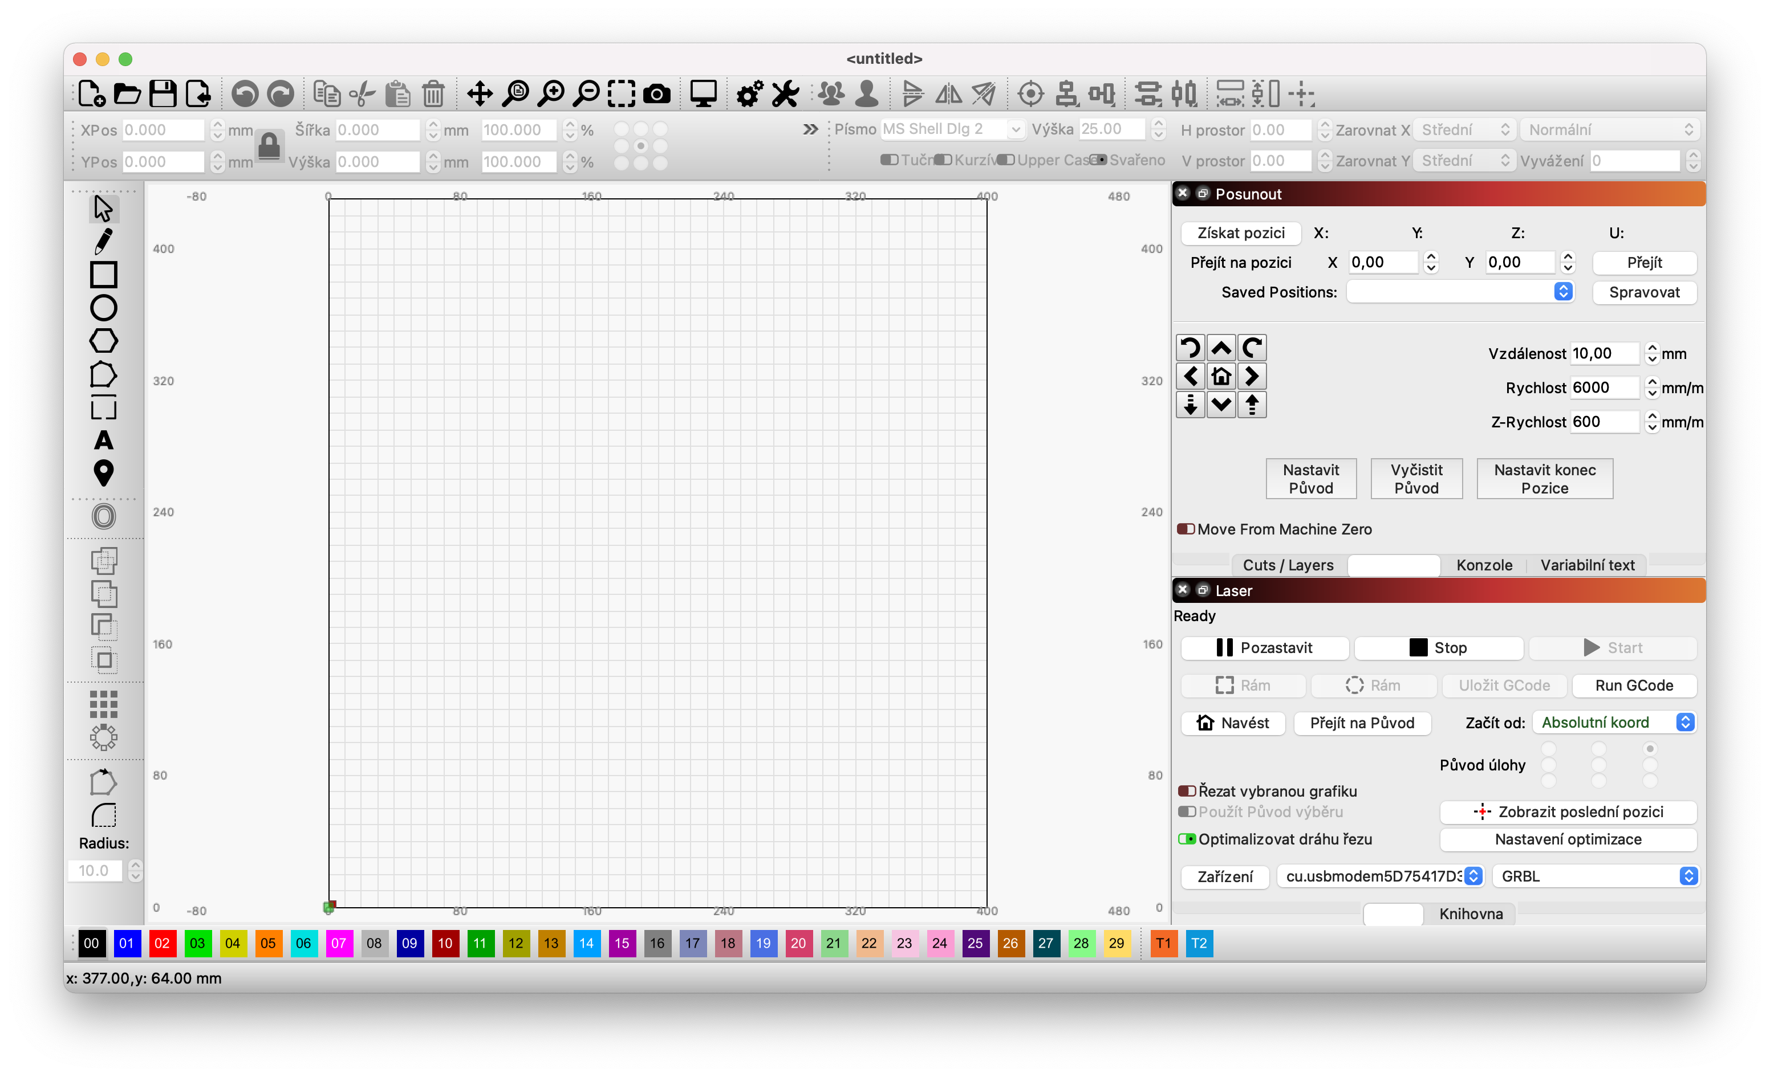Screen dimensions: 1770x1077
Task: Switch to the Konzole tab
Action: (x=1484, y=565)
